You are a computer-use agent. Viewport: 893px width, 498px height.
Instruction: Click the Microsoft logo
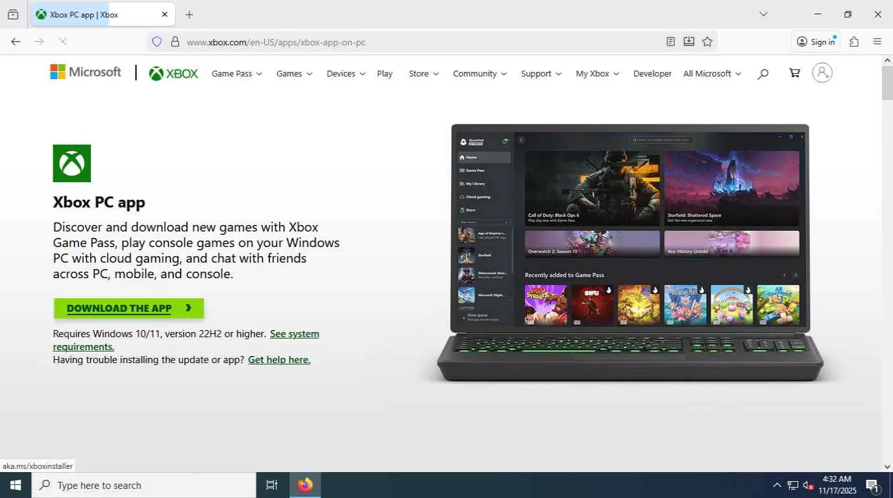coord(86,72)
